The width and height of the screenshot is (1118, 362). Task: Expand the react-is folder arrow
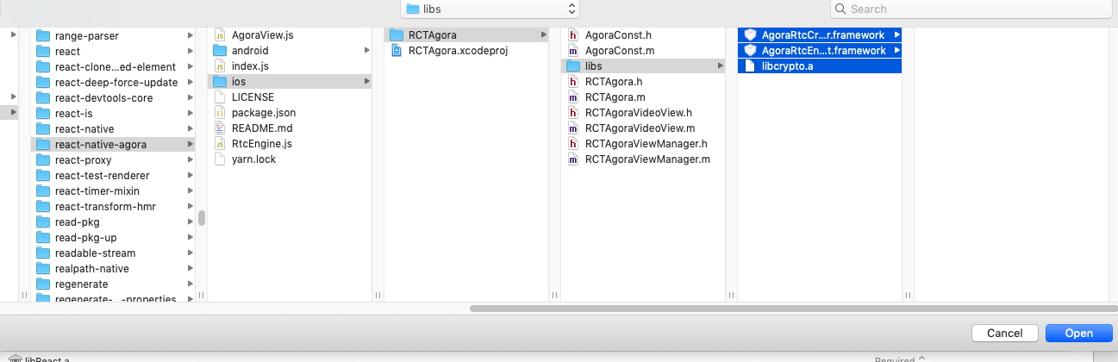tap(190, 114)
